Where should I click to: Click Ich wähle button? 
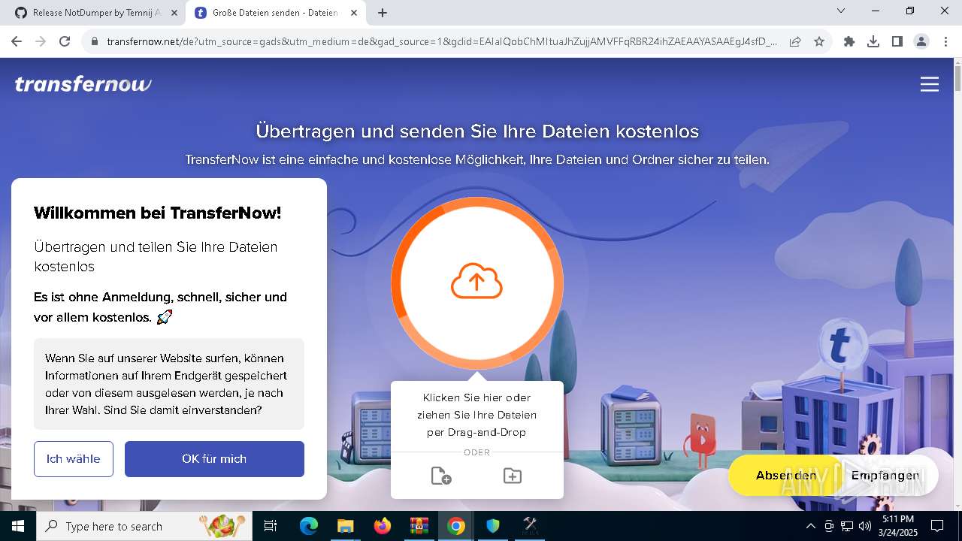[74, 458]
